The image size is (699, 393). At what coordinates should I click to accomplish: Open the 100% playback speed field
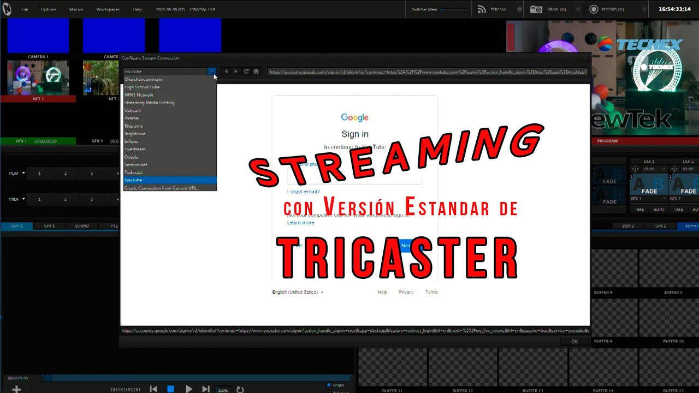(x=223, y=390)
